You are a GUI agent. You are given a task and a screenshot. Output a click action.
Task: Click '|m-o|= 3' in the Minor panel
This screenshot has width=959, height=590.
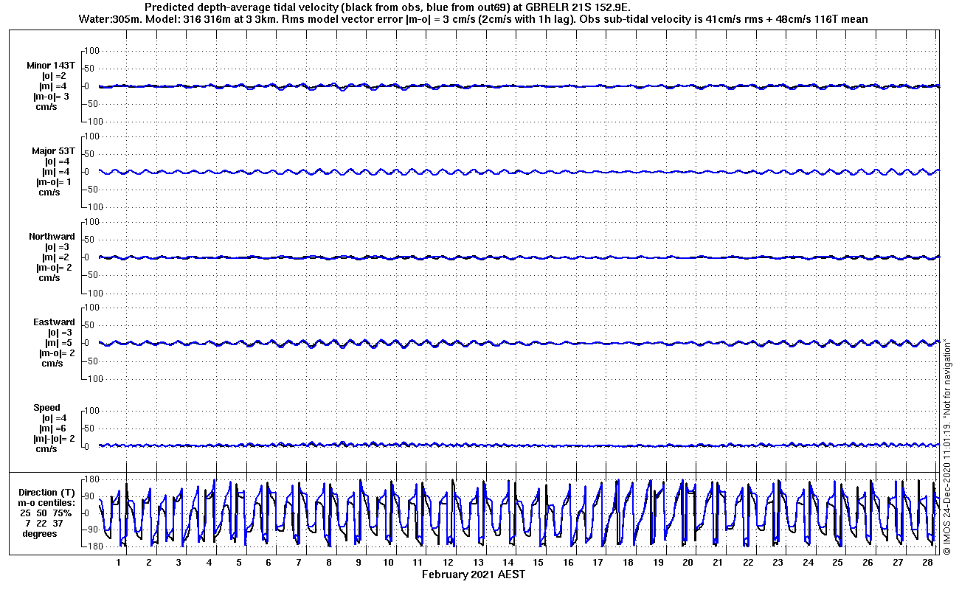pyautogui.click(x=51, y=97)
